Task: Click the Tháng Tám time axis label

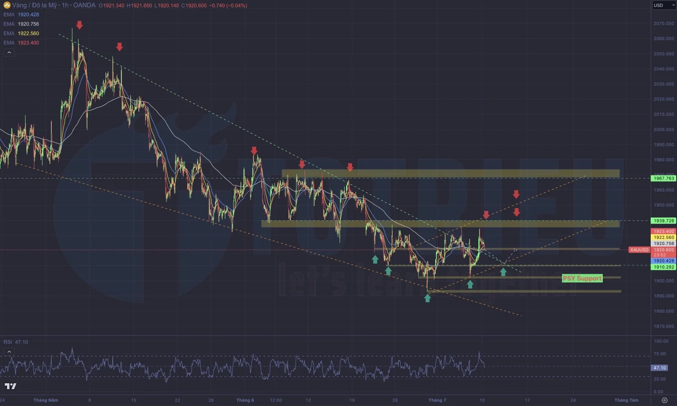Action: click(x=626, y=400)
